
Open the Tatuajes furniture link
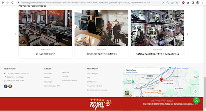pos(65,76)
